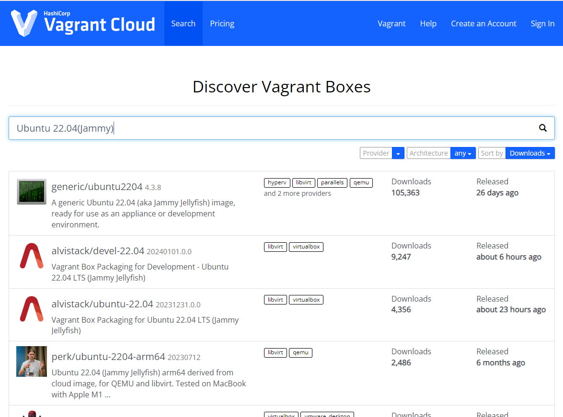Click version 20230712 text

184,358
